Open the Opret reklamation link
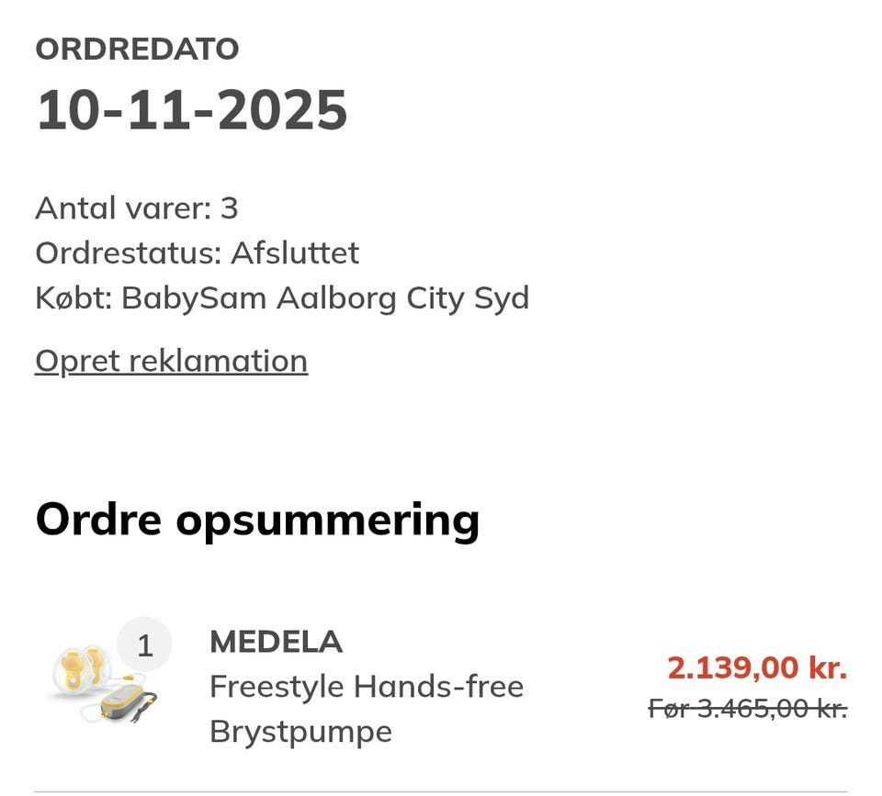882x796 pixels. [x=171, y=360]
